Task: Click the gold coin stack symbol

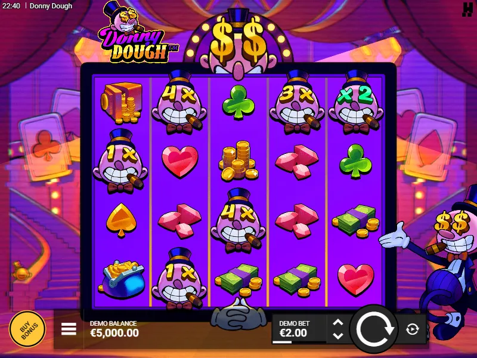Action: [239, 161]
